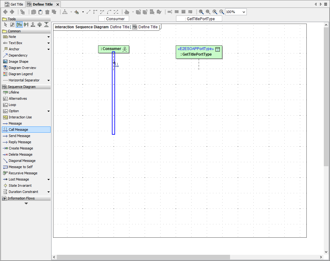Switch to the Get Title tab

pos(14,4)
